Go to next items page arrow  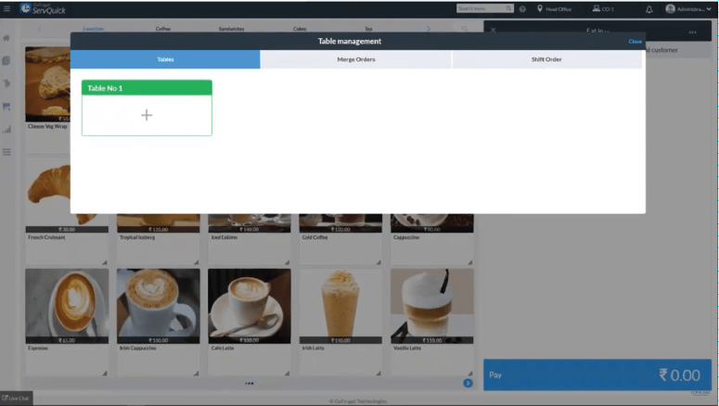coord(468,383)
